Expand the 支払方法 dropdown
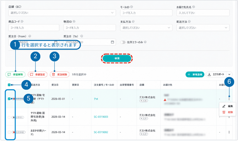The width and height of the screenshot is (238, 141). (x=146, y=28)
